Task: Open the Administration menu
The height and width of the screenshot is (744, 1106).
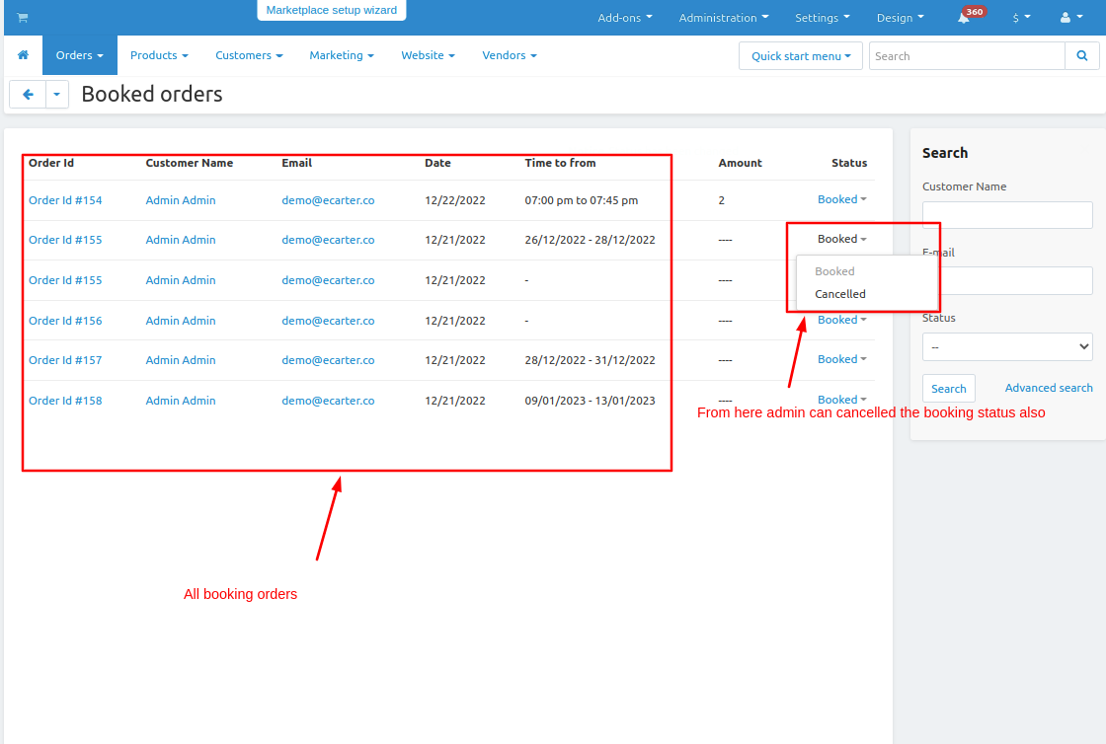Action: [x=723, y=18]
